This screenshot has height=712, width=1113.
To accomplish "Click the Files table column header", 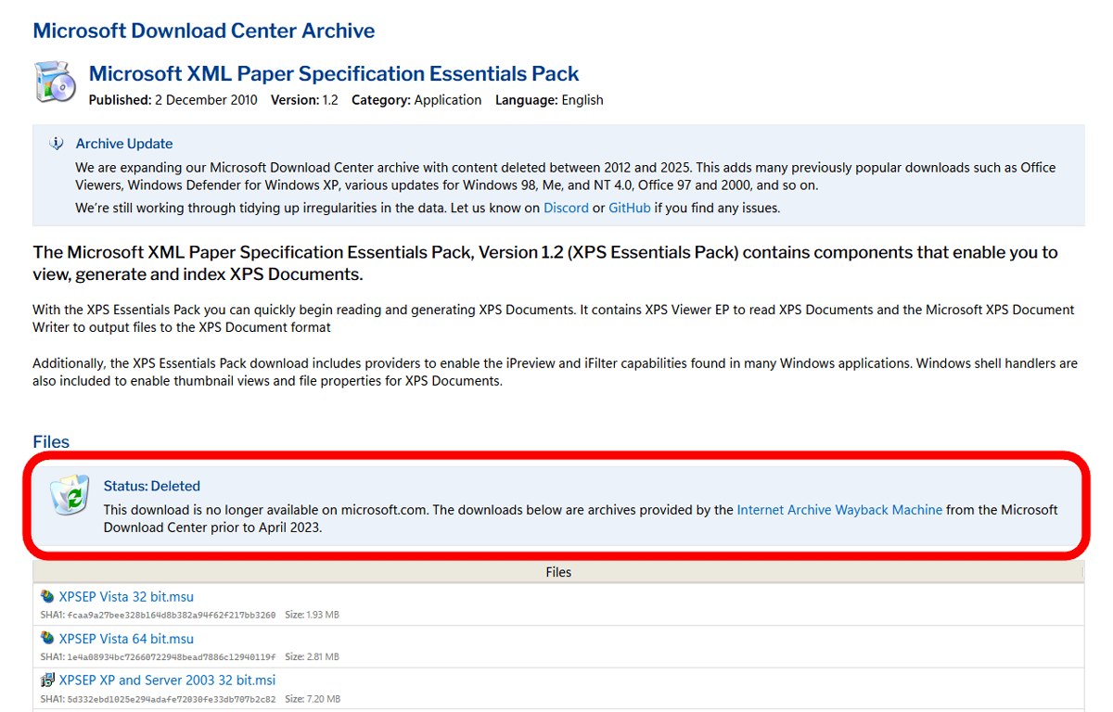I will [558, 572].
